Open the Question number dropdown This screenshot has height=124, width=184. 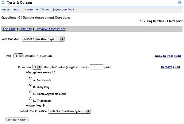click(37, 67)
